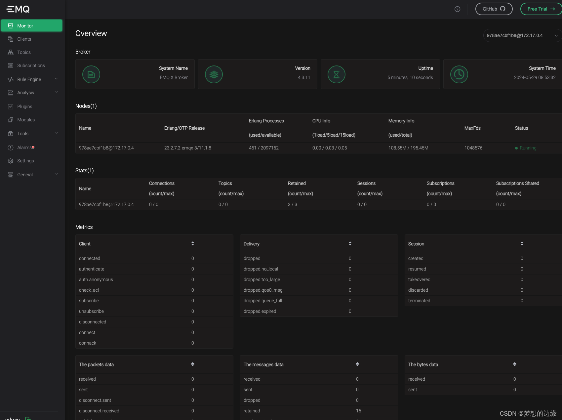Click the uptime 5 minutes, 10 seconds
The image size is (562, 420).
(410, 77)
